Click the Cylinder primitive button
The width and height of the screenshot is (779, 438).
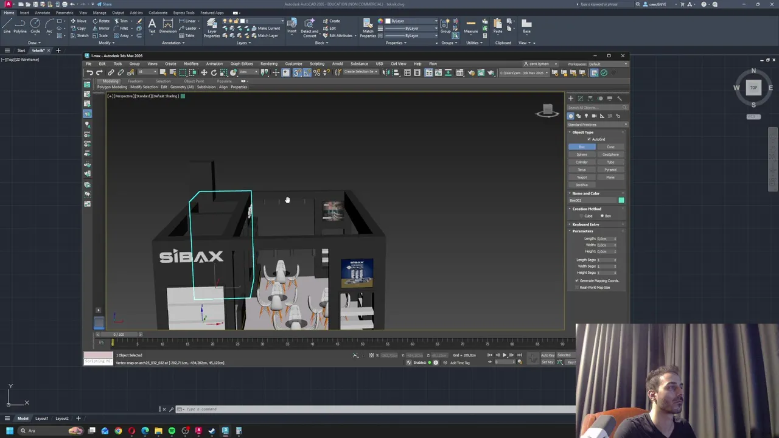[x=582, y=162]
